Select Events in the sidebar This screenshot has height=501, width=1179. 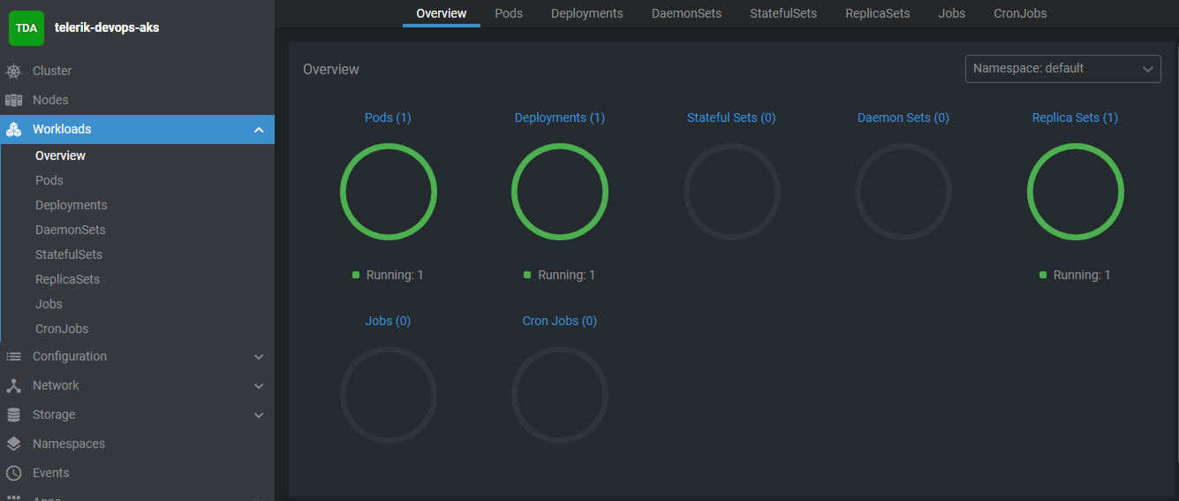click(x=137, y=473)
